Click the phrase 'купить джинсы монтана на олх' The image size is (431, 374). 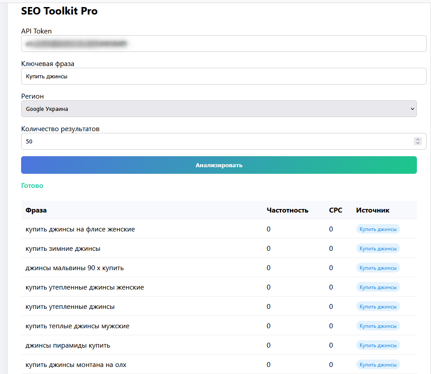tap(76, 365)
